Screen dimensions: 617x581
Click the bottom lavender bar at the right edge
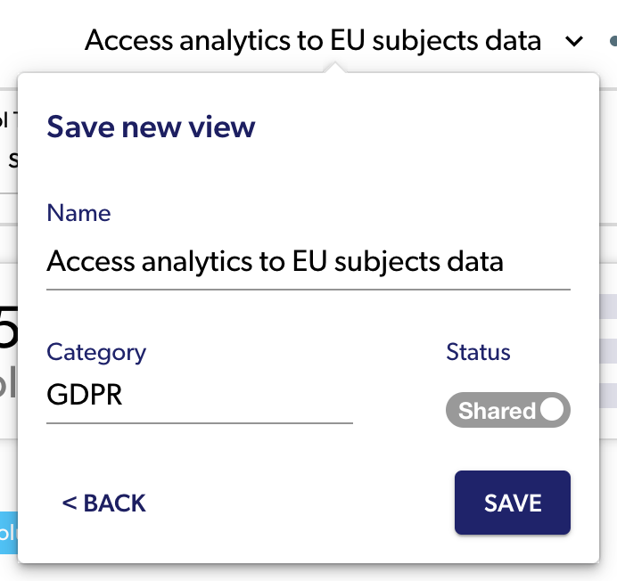click(x=608, y=395)
